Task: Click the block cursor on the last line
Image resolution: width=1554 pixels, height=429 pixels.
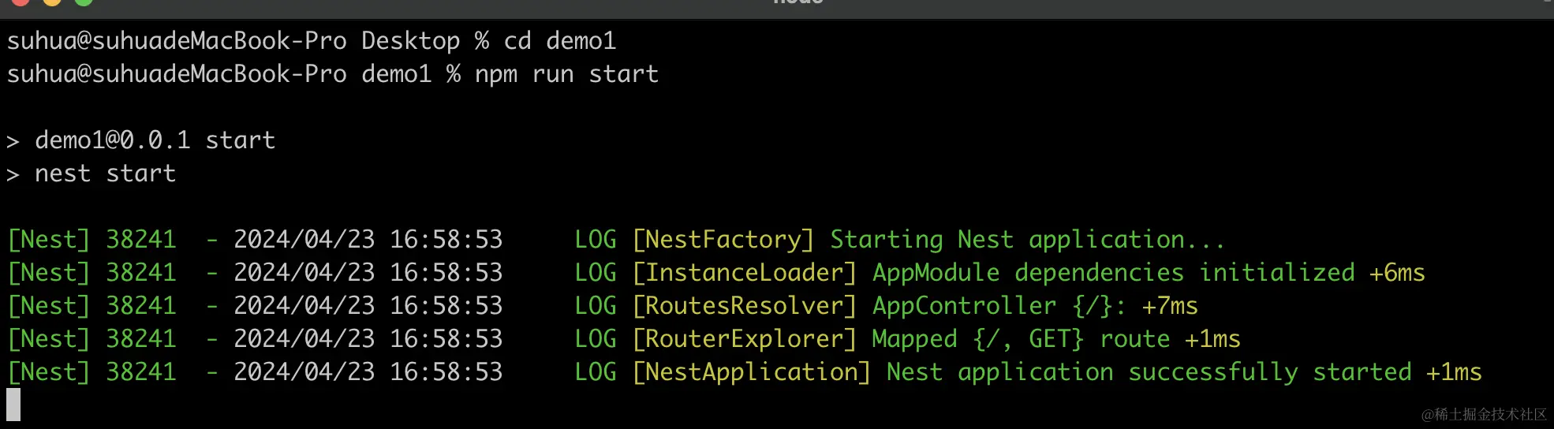Action: pos(13,405)
